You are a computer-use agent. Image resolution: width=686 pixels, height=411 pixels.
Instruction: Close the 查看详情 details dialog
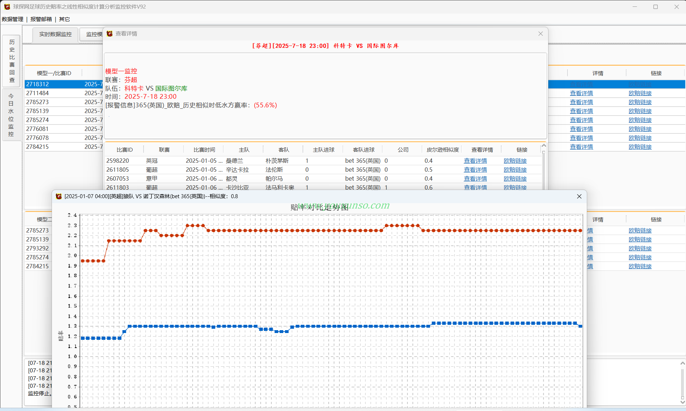click(540, 34)
